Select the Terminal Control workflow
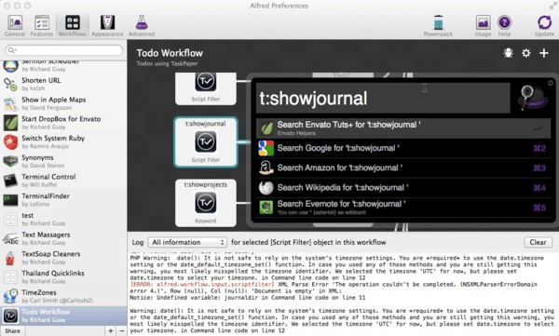Viewport: 559px width, 336px height. pos(63,181)
